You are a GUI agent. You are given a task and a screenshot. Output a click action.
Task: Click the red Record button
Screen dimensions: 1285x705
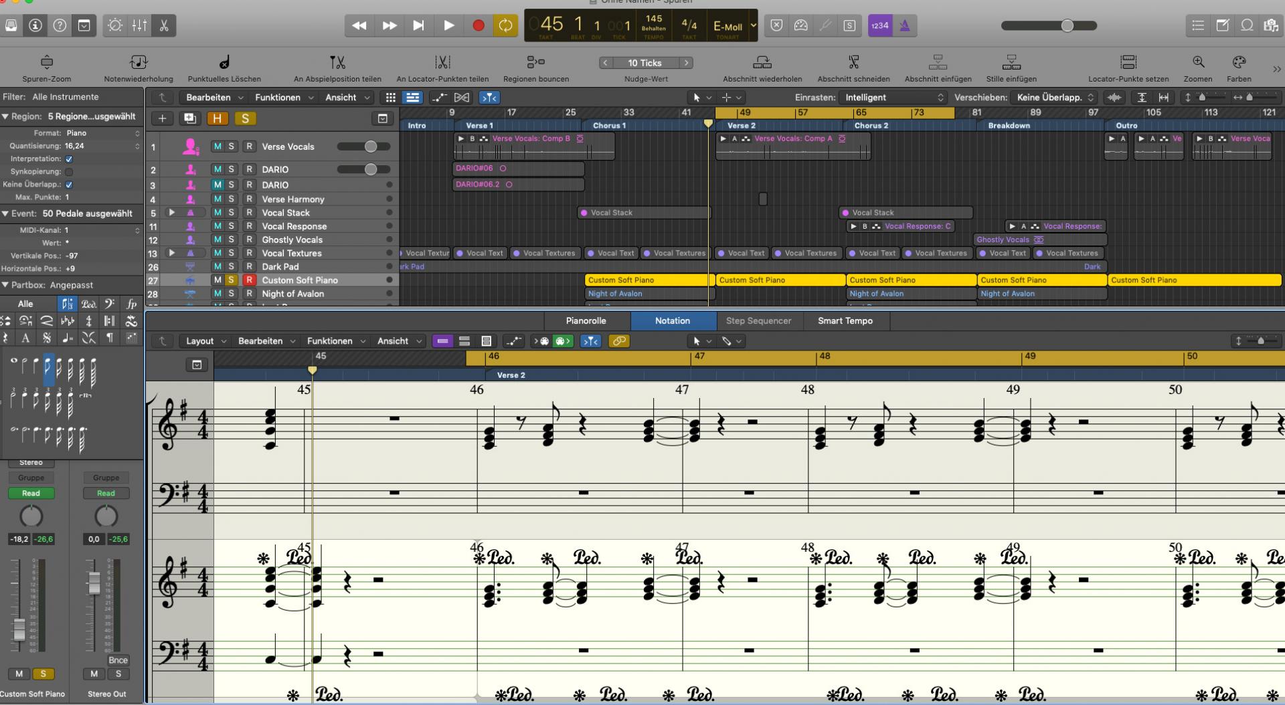pos(478,25)
